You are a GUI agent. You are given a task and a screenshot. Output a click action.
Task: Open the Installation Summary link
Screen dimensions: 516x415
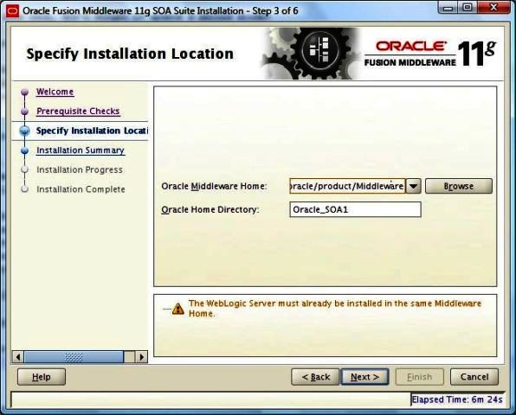[81, 150]
